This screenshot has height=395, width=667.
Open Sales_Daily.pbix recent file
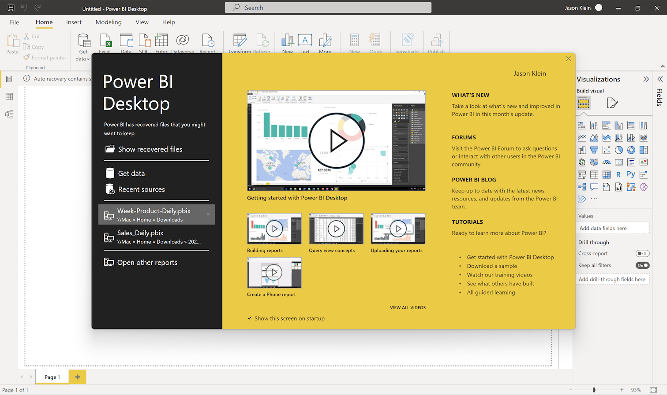(x=157, y=237)
